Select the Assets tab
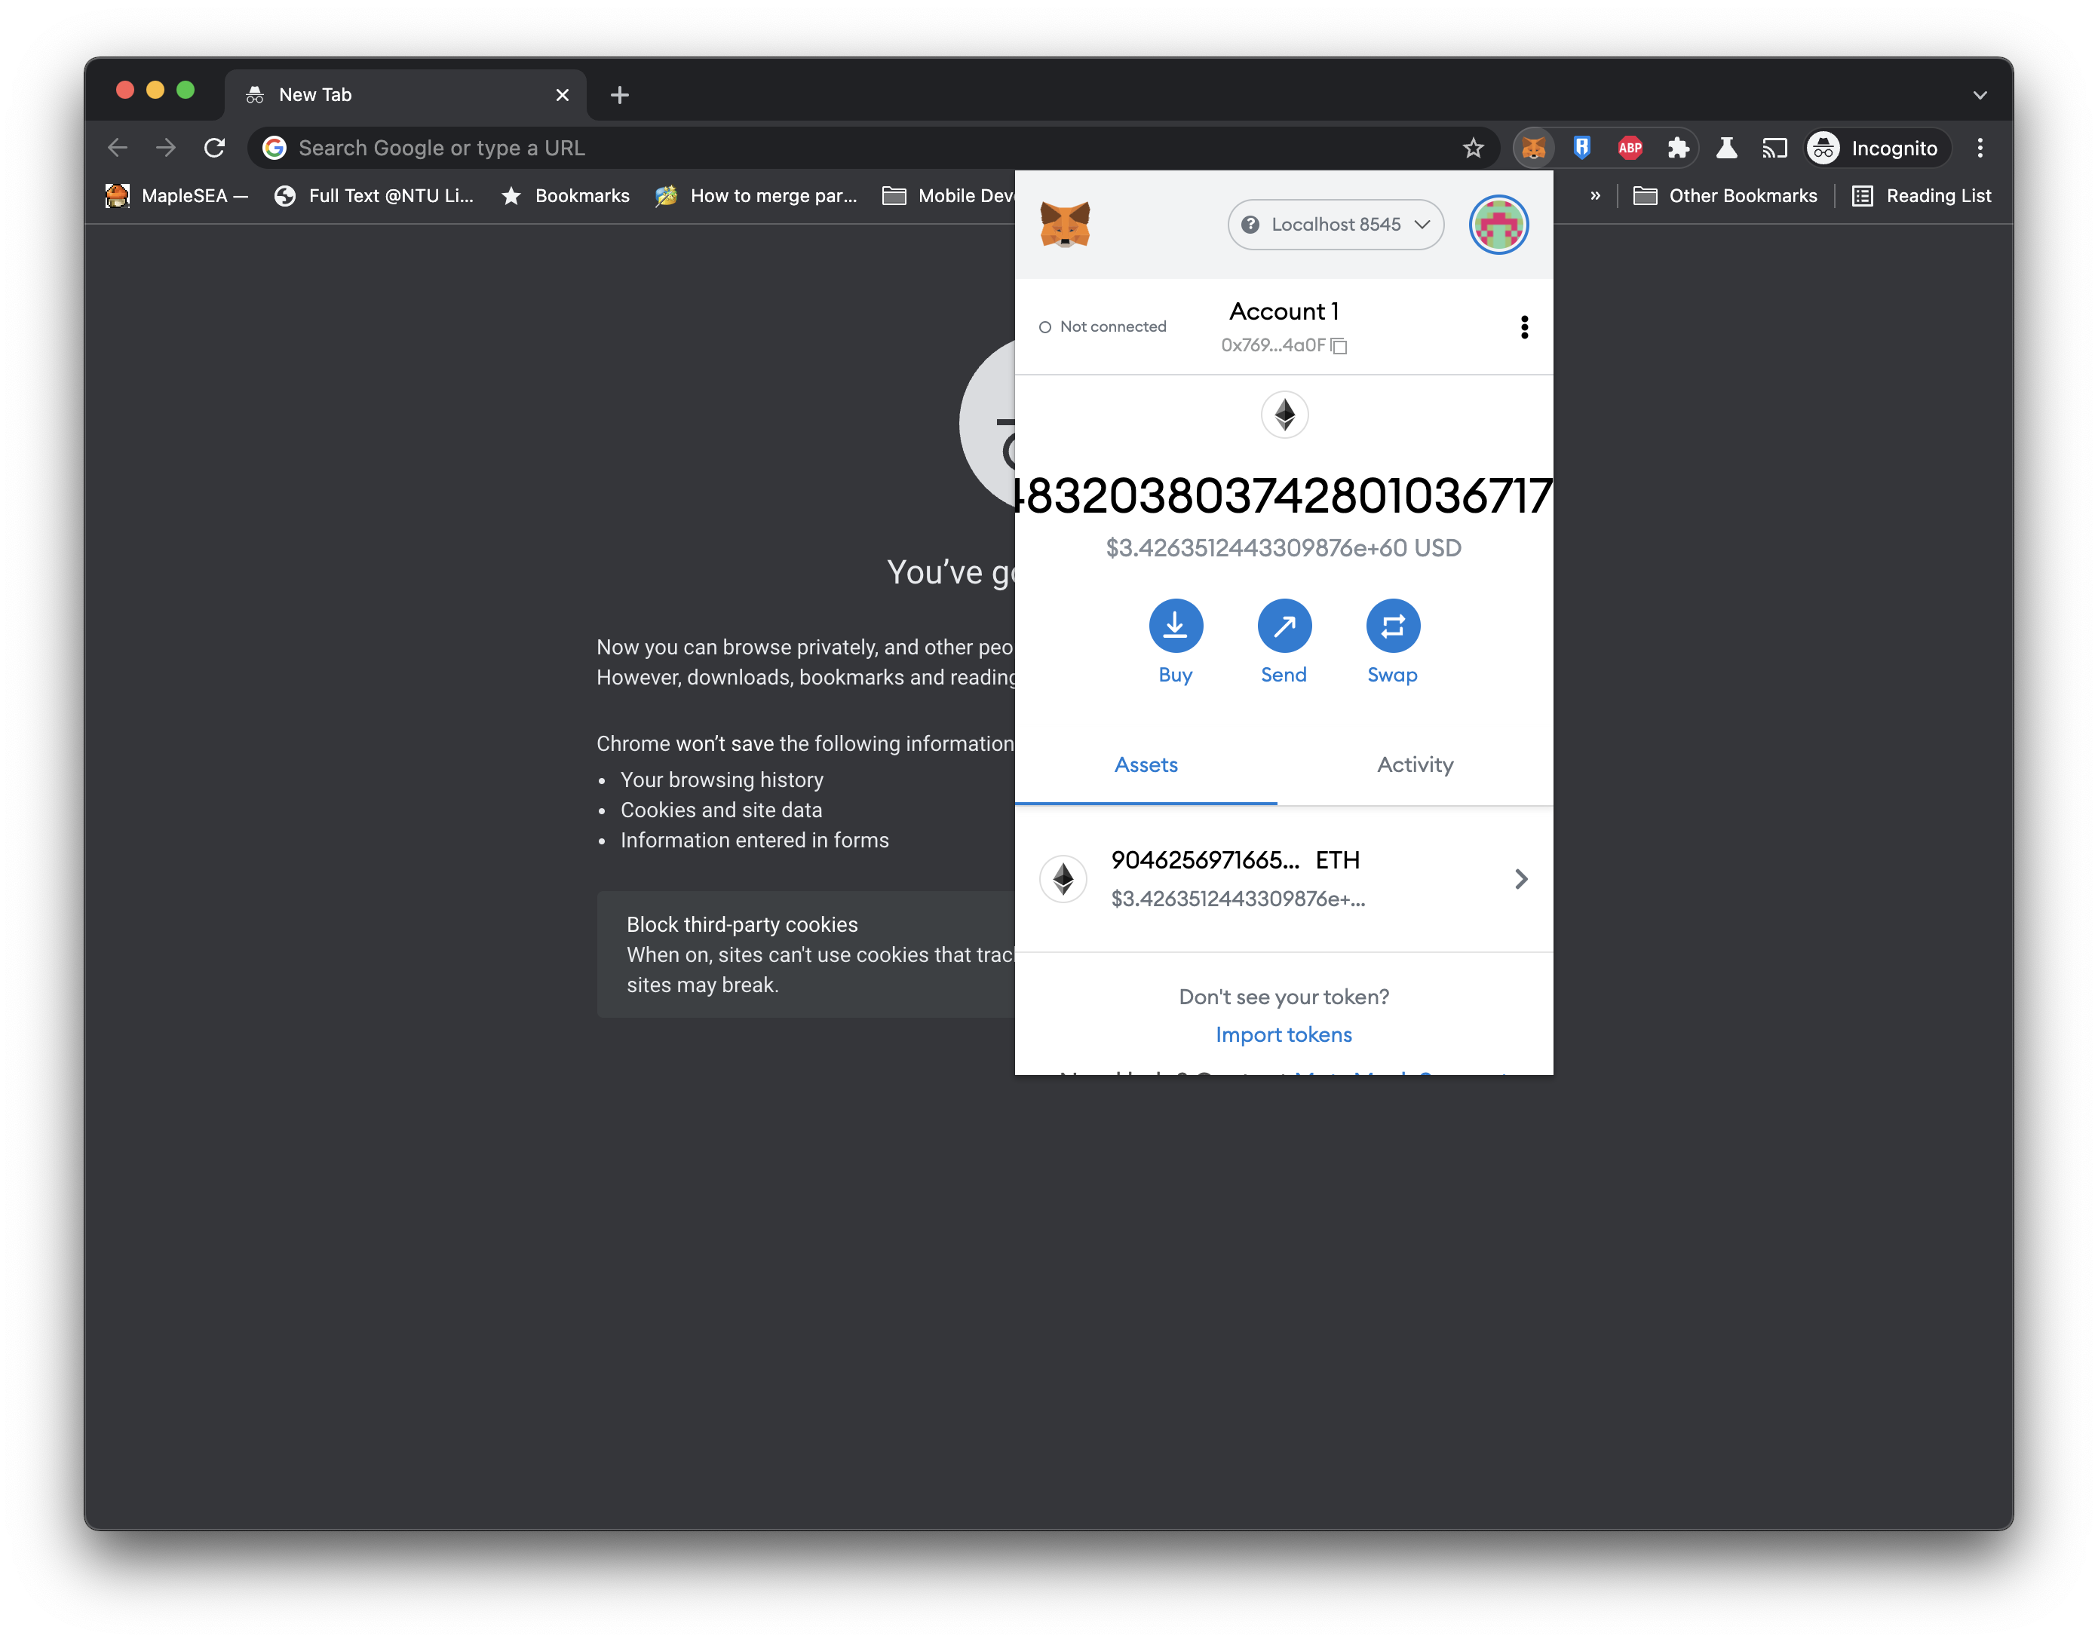 click(x=1145, y=764)
